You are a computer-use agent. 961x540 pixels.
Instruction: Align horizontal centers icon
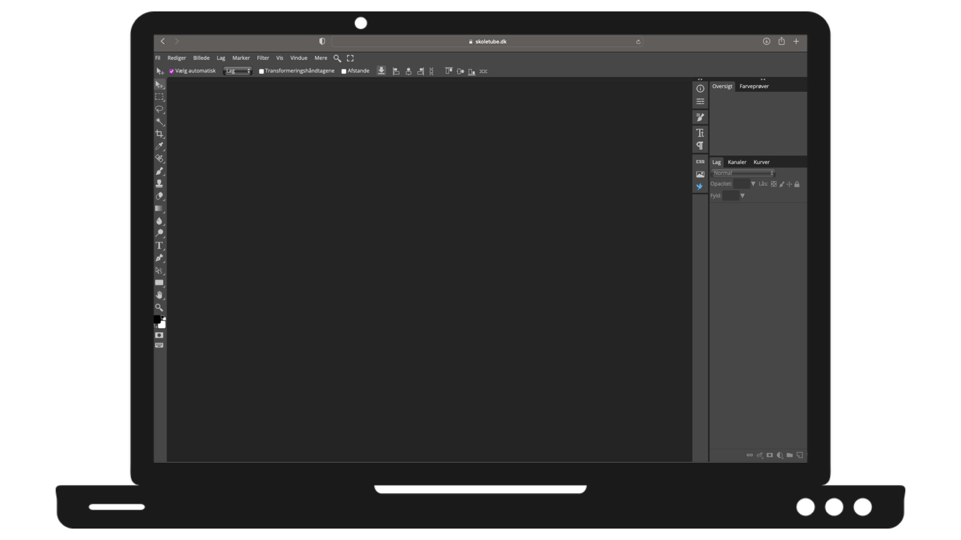tap(408, 71)
